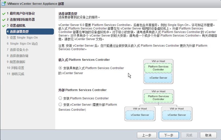Click green checkmark beside 设置虚拟机
Viewport: 221px width, 140px height.
(x=4, y=26)
